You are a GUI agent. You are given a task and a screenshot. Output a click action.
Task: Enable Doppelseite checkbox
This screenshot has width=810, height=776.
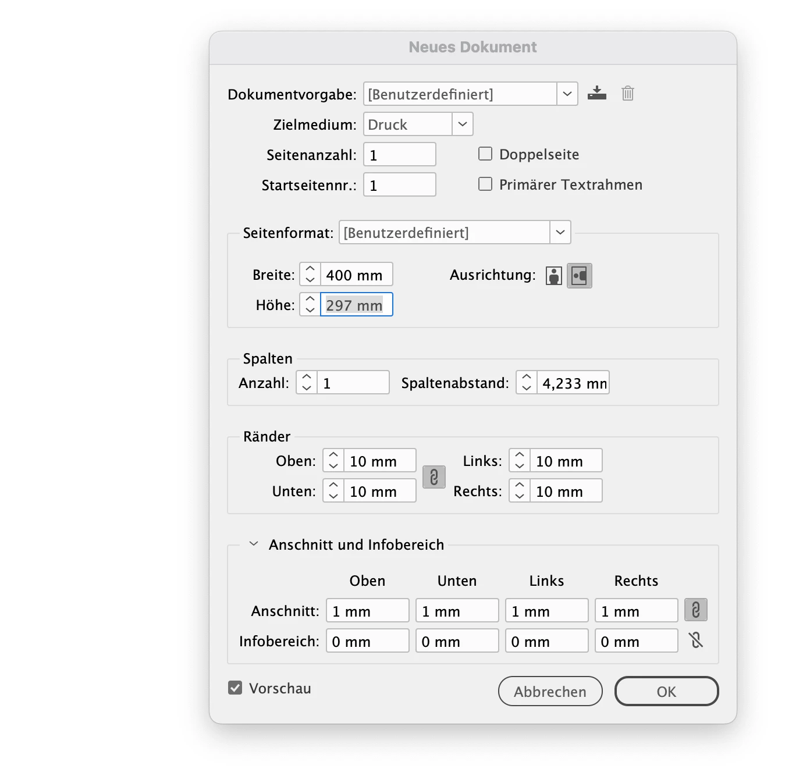pos(485,154)
